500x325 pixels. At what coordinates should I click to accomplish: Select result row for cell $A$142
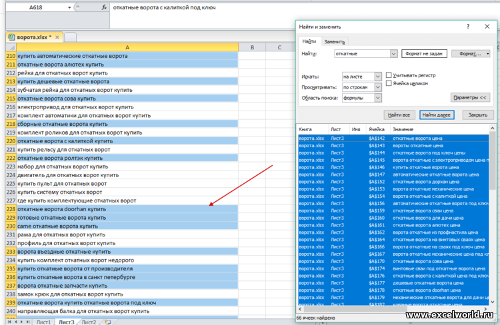point(393,139)
